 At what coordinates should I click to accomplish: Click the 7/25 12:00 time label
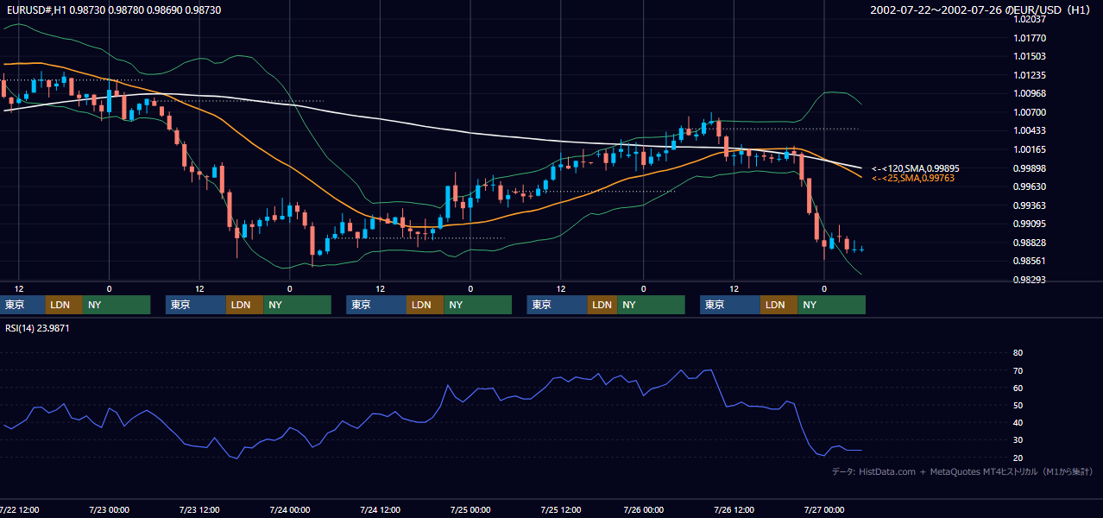560,509
